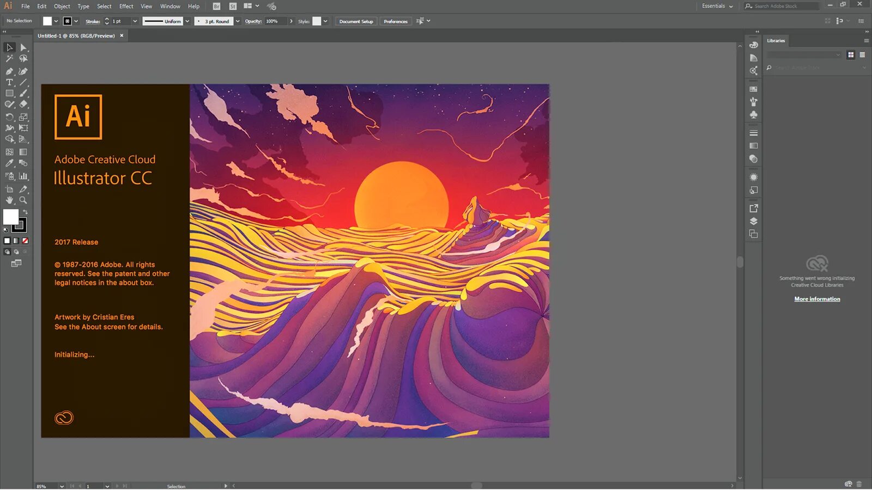This screenshot has width=872, height=490.
Task: Expand the opacity 100% arrow
Action: 291,21
